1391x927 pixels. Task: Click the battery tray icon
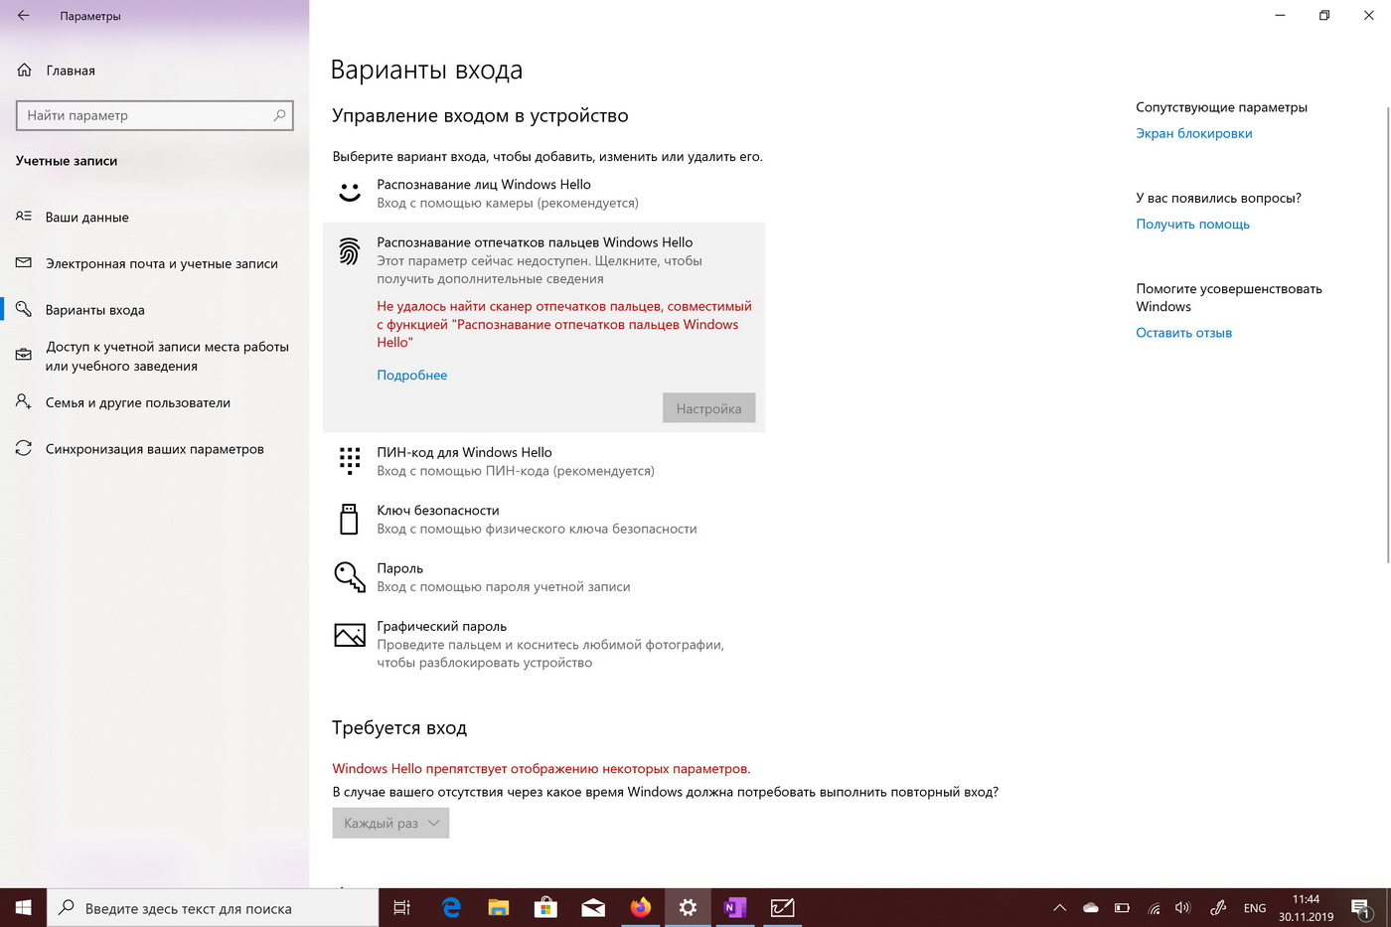1122,907
